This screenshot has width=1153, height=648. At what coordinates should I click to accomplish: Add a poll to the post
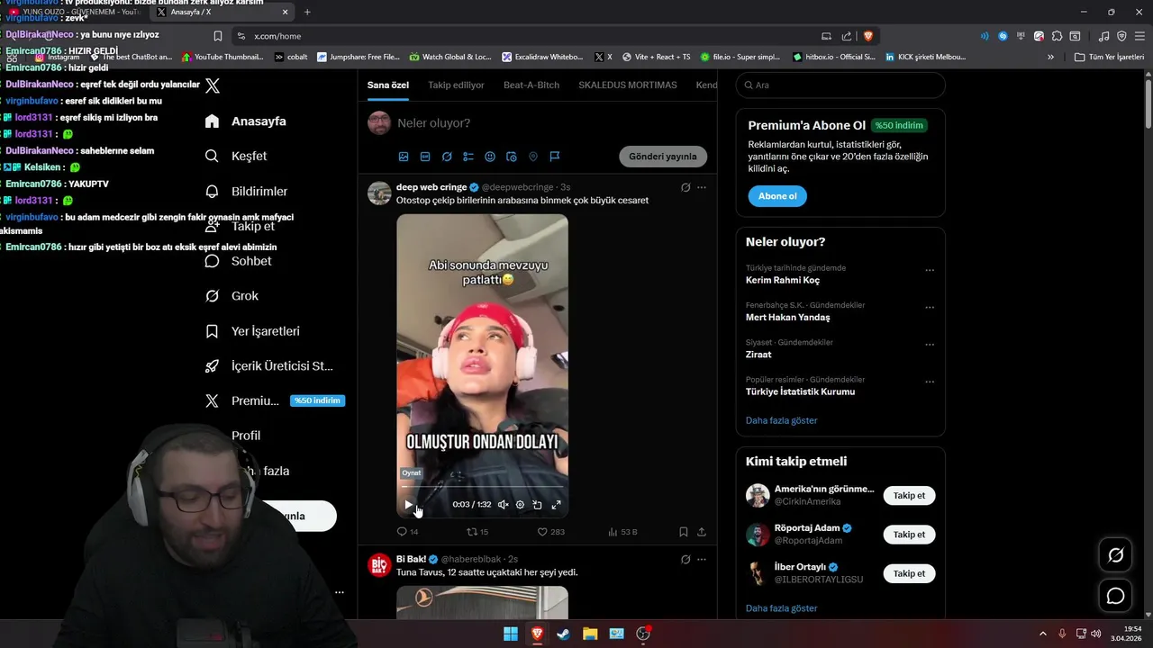click(468, 157)
